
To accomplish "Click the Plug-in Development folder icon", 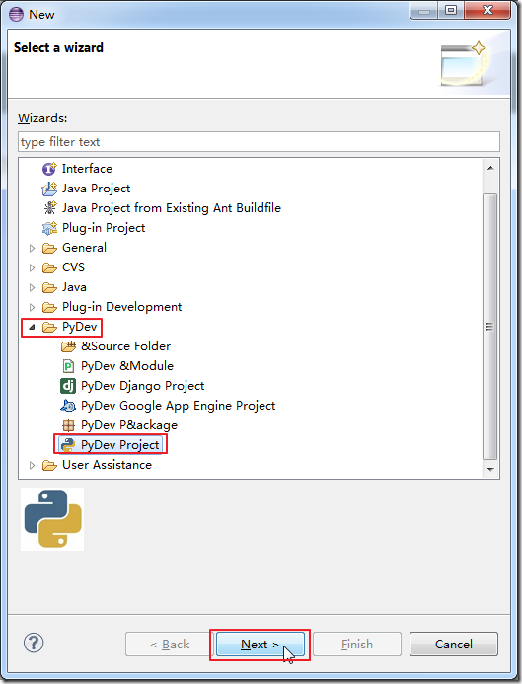I will coord(49,307).
